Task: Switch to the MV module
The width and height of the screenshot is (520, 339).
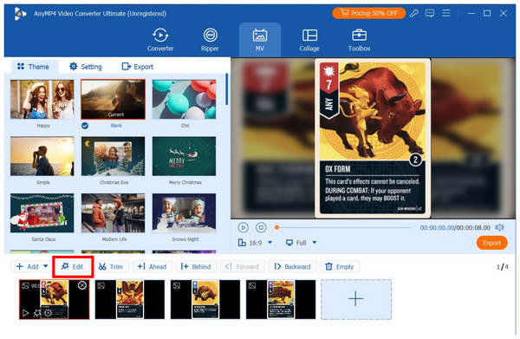Action: (260, 40)
